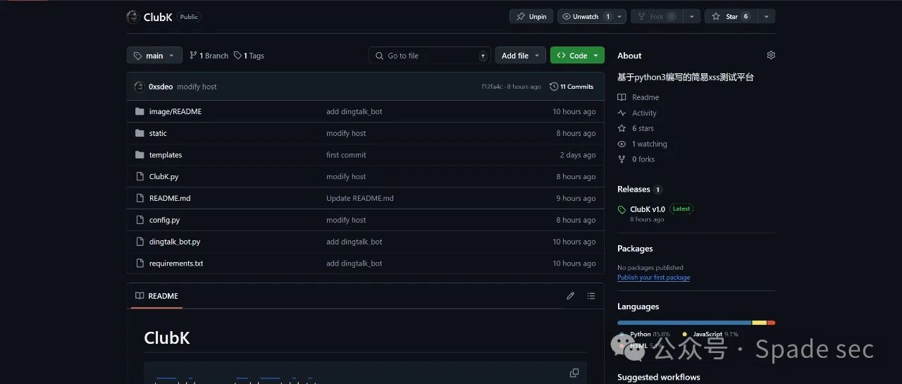The height and width of the screenshot is (384, 902).
Task: Open the requirements.txt file
Action: [x=176, y=264]
